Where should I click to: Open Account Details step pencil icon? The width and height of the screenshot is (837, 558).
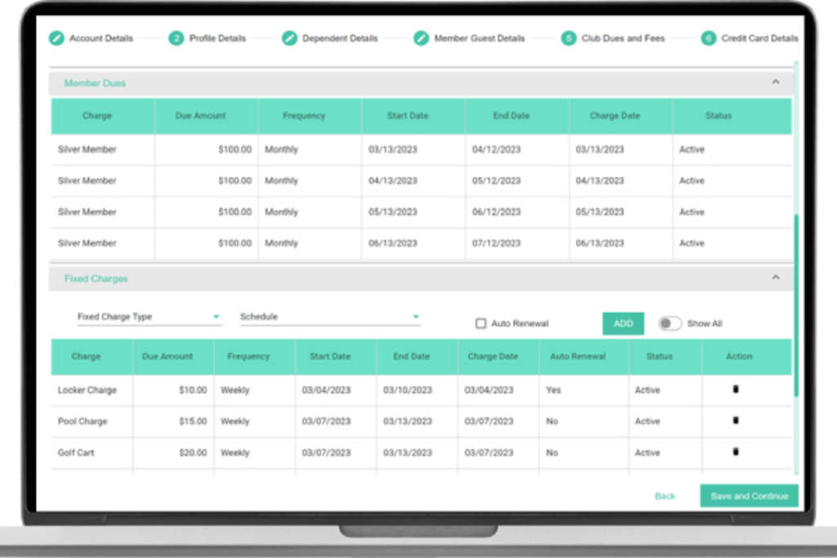pos(56,38)
